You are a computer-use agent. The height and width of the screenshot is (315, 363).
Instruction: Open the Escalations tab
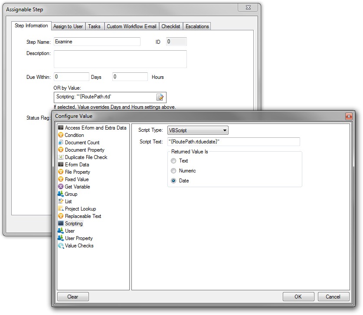point(197,26)
